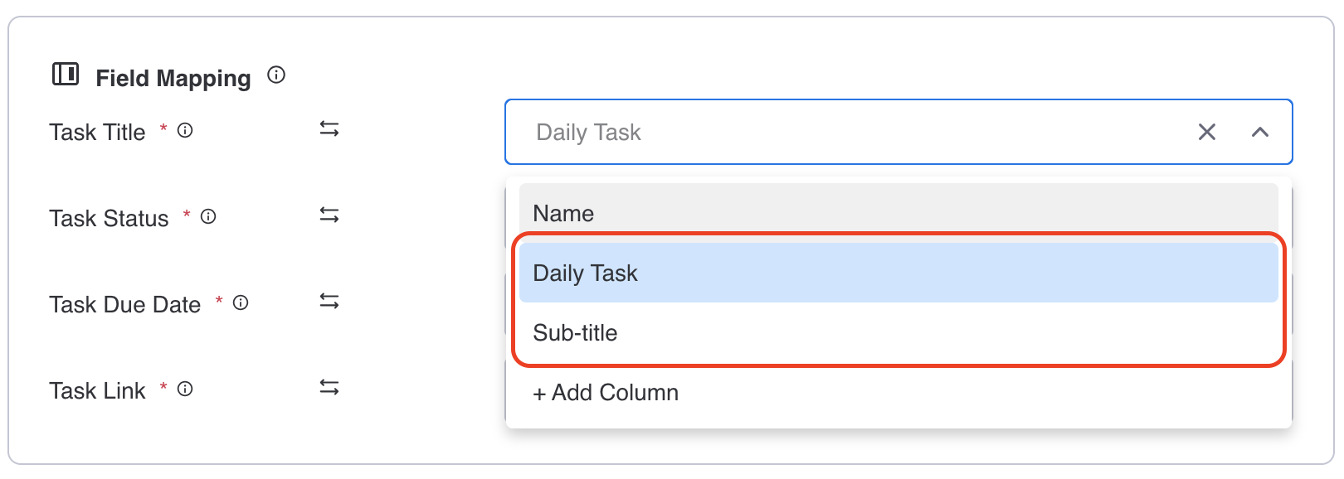
Task: Click the Field Mapping panel icon
Action: [x=66, y=75]
